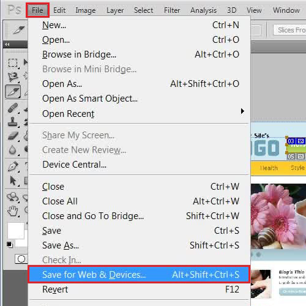Select Browse in Bridge...
Image resolution: width=306 pixels, height=306 pixels.
point(140,54)
